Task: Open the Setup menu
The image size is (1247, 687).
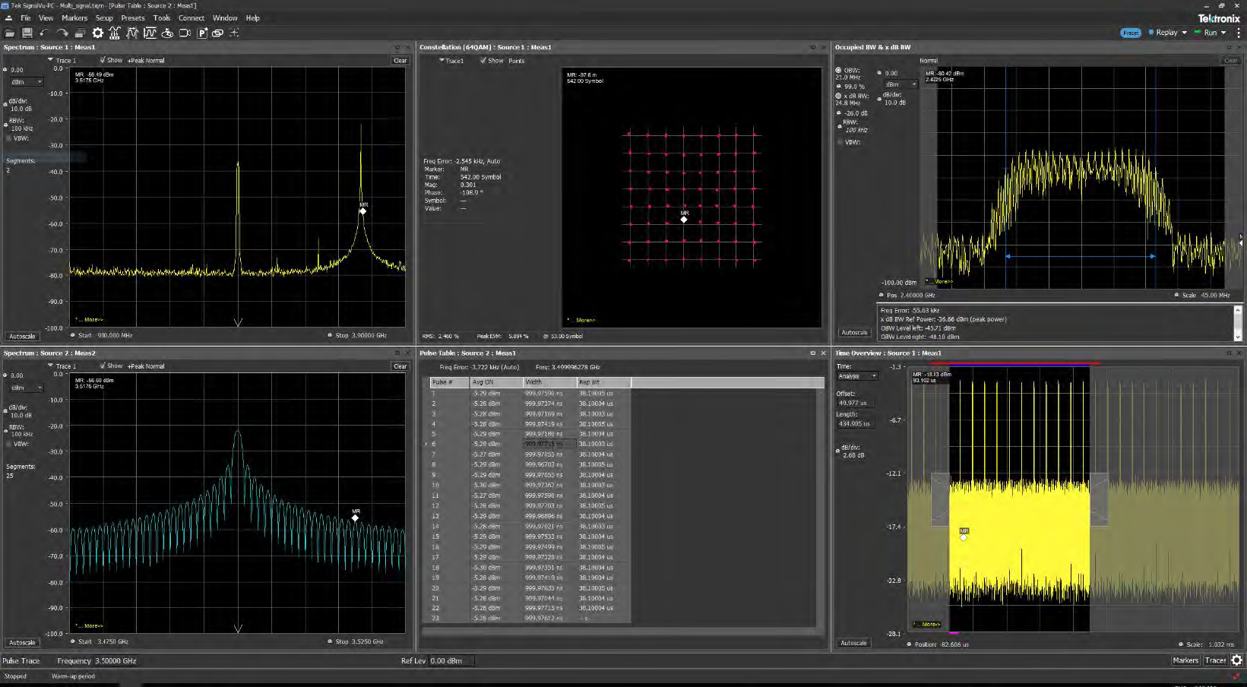Action: (x=104, y=17)
